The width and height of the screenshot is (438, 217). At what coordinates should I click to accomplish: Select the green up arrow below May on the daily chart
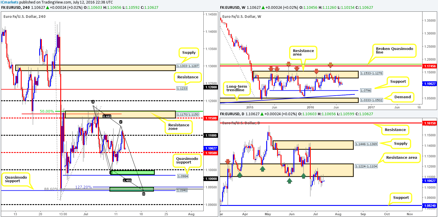[x=262, y=169]
